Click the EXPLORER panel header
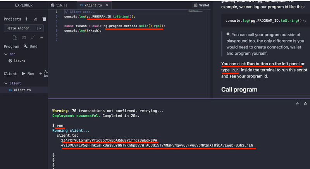The image size is (310, 169). coord(24,5)
